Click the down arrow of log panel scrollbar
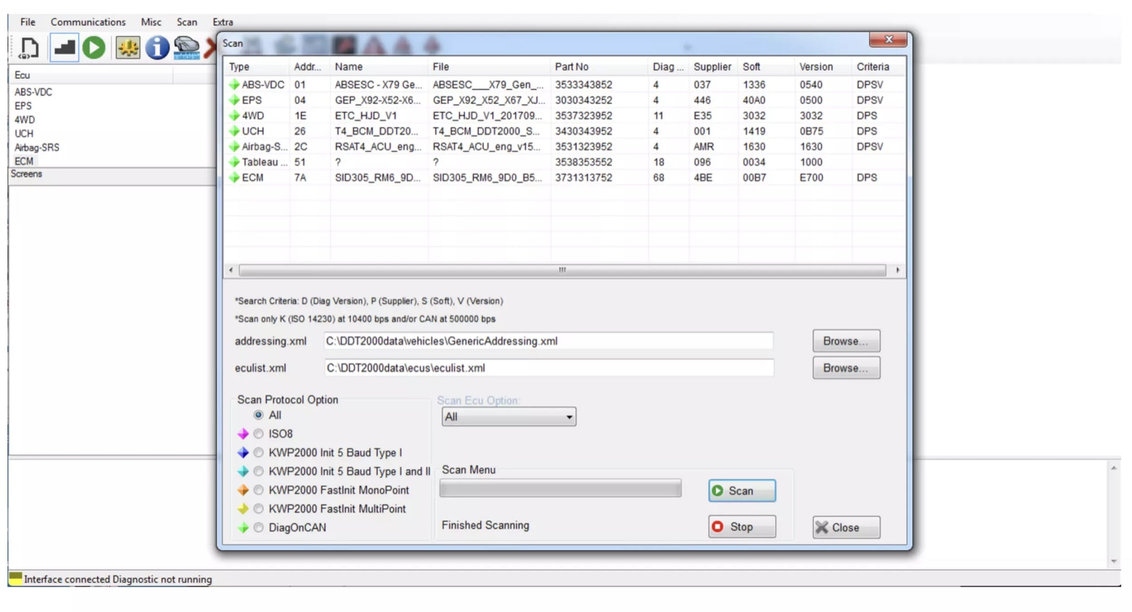The image size is (1132, 612). [1113, 561]
